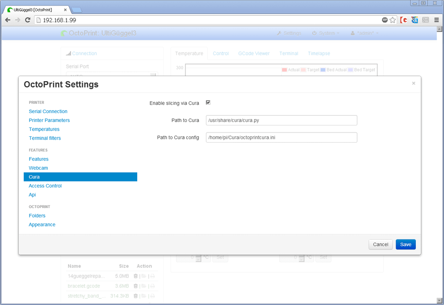Click the browser forward arrow
The image size is (444, 305).
pyautogui.click(x=18, y=20)
